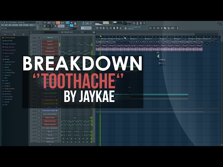The width and height of the screenshot is (223, 167).
Task: Mute the Kick_32 channel LED
Action: click(x=32, y=132)
